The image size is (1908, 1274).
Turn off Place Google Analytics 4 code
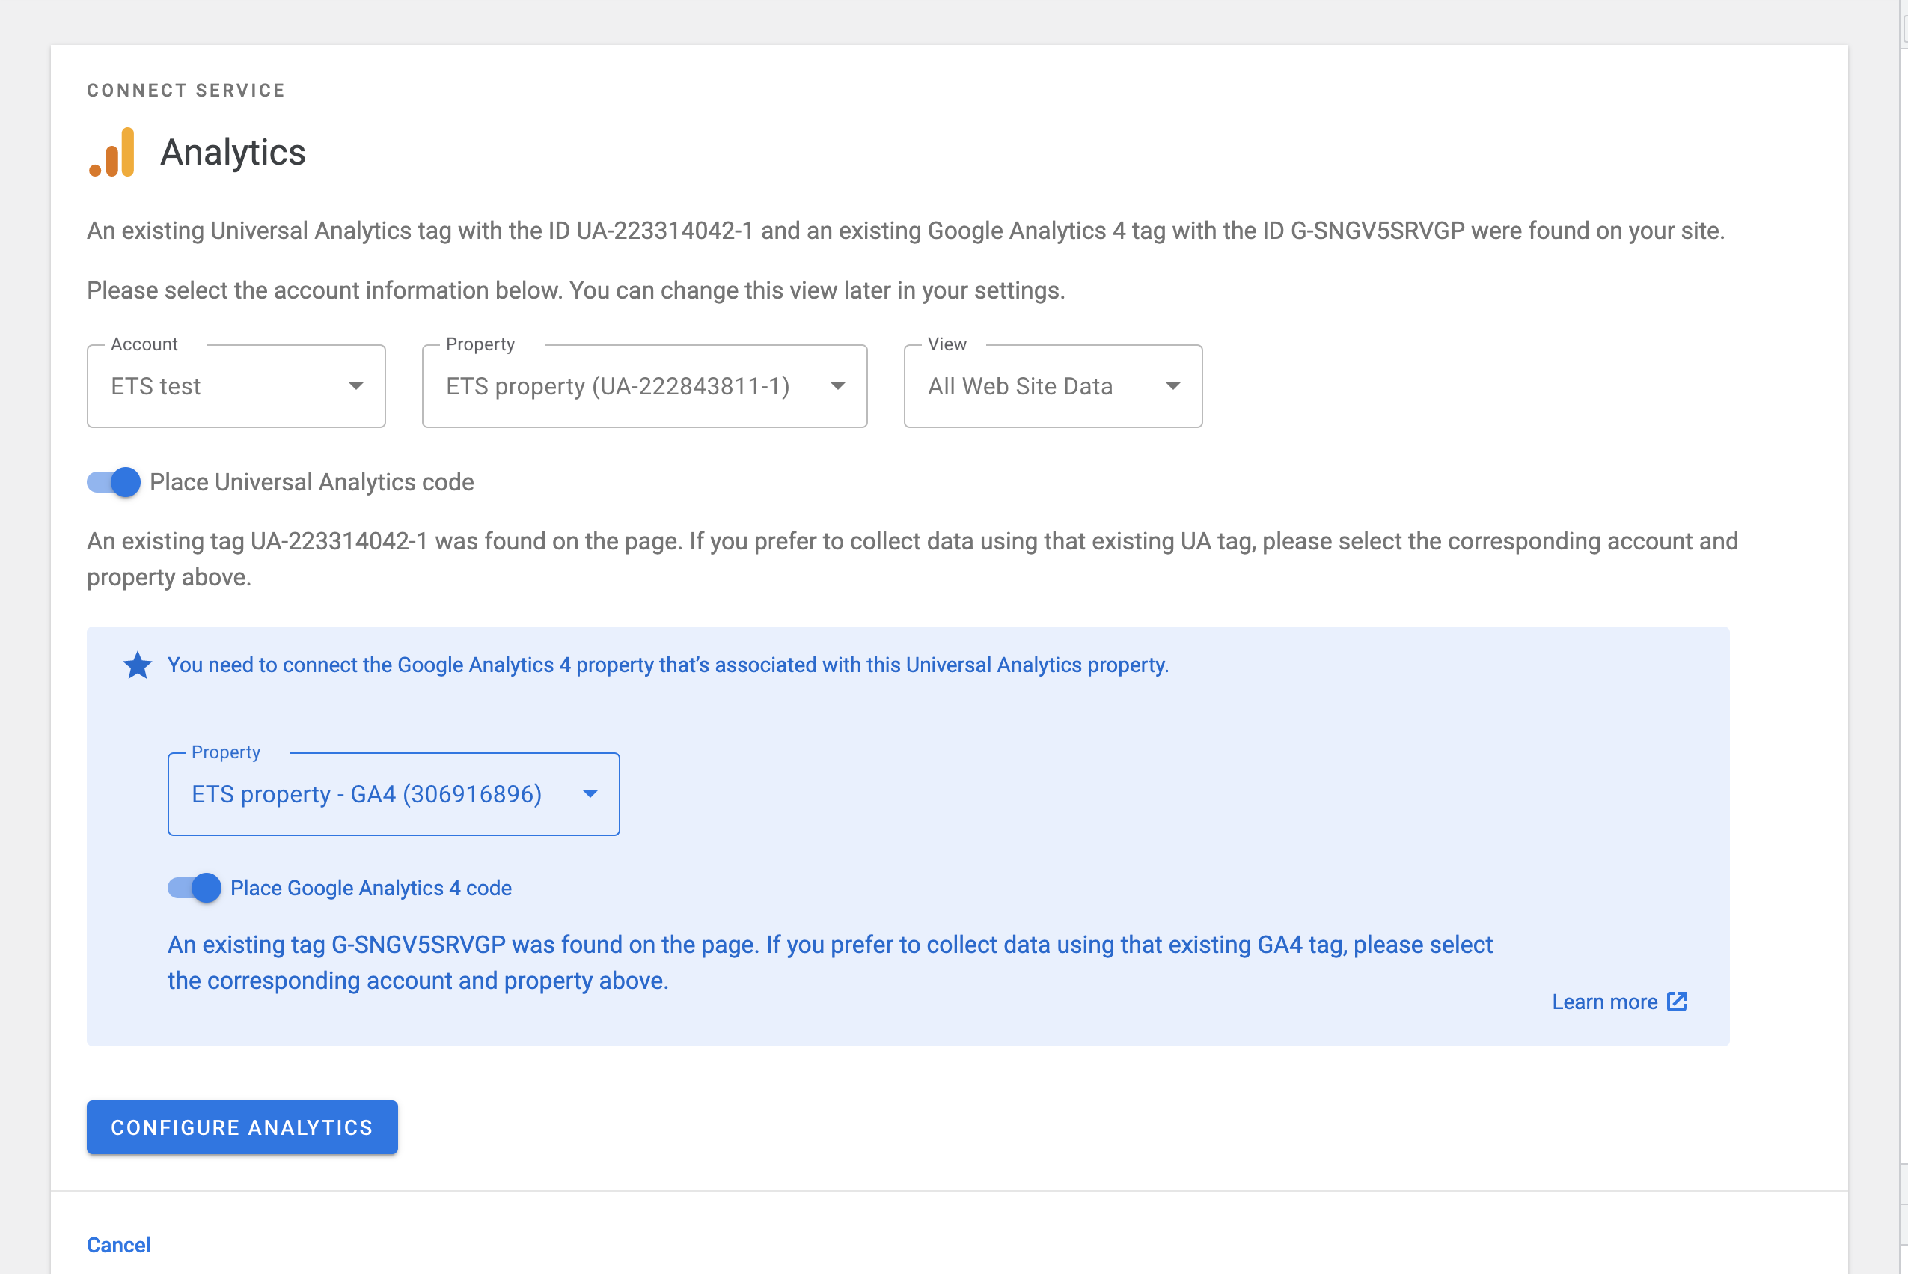(x=194, y=887)
